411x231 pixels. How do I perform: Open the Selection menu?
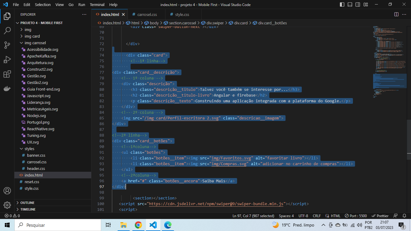pos(43,5)
